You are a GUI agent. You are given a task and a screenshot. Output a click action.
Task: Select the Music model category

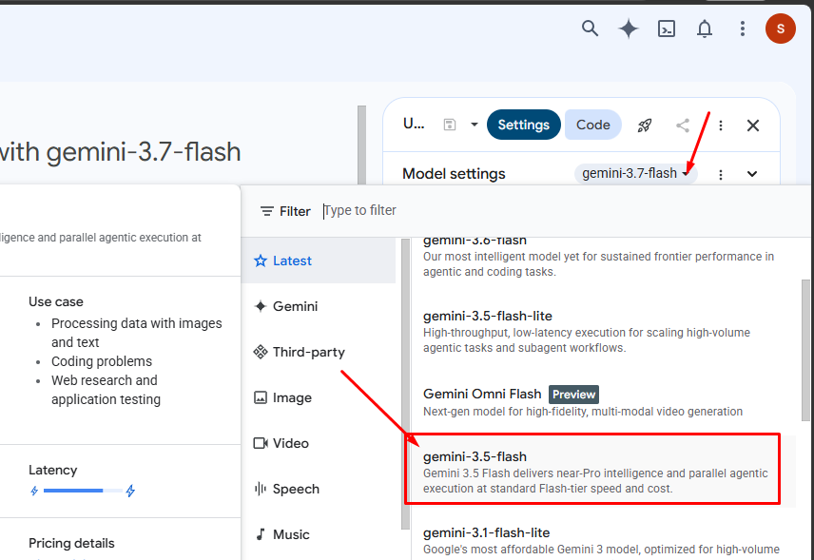click(x=319, y=534)
